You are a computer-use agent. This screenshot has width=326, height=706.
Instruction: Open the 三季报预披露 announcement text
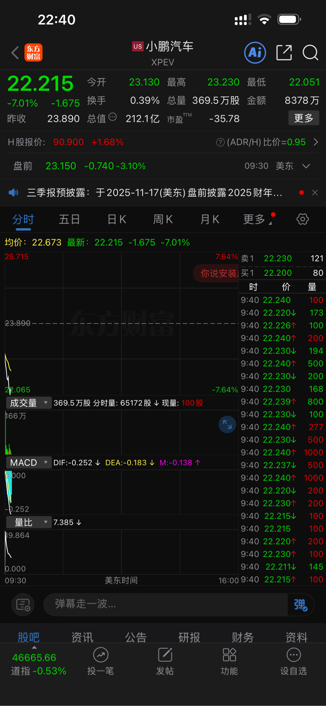(x=155, y=193)
